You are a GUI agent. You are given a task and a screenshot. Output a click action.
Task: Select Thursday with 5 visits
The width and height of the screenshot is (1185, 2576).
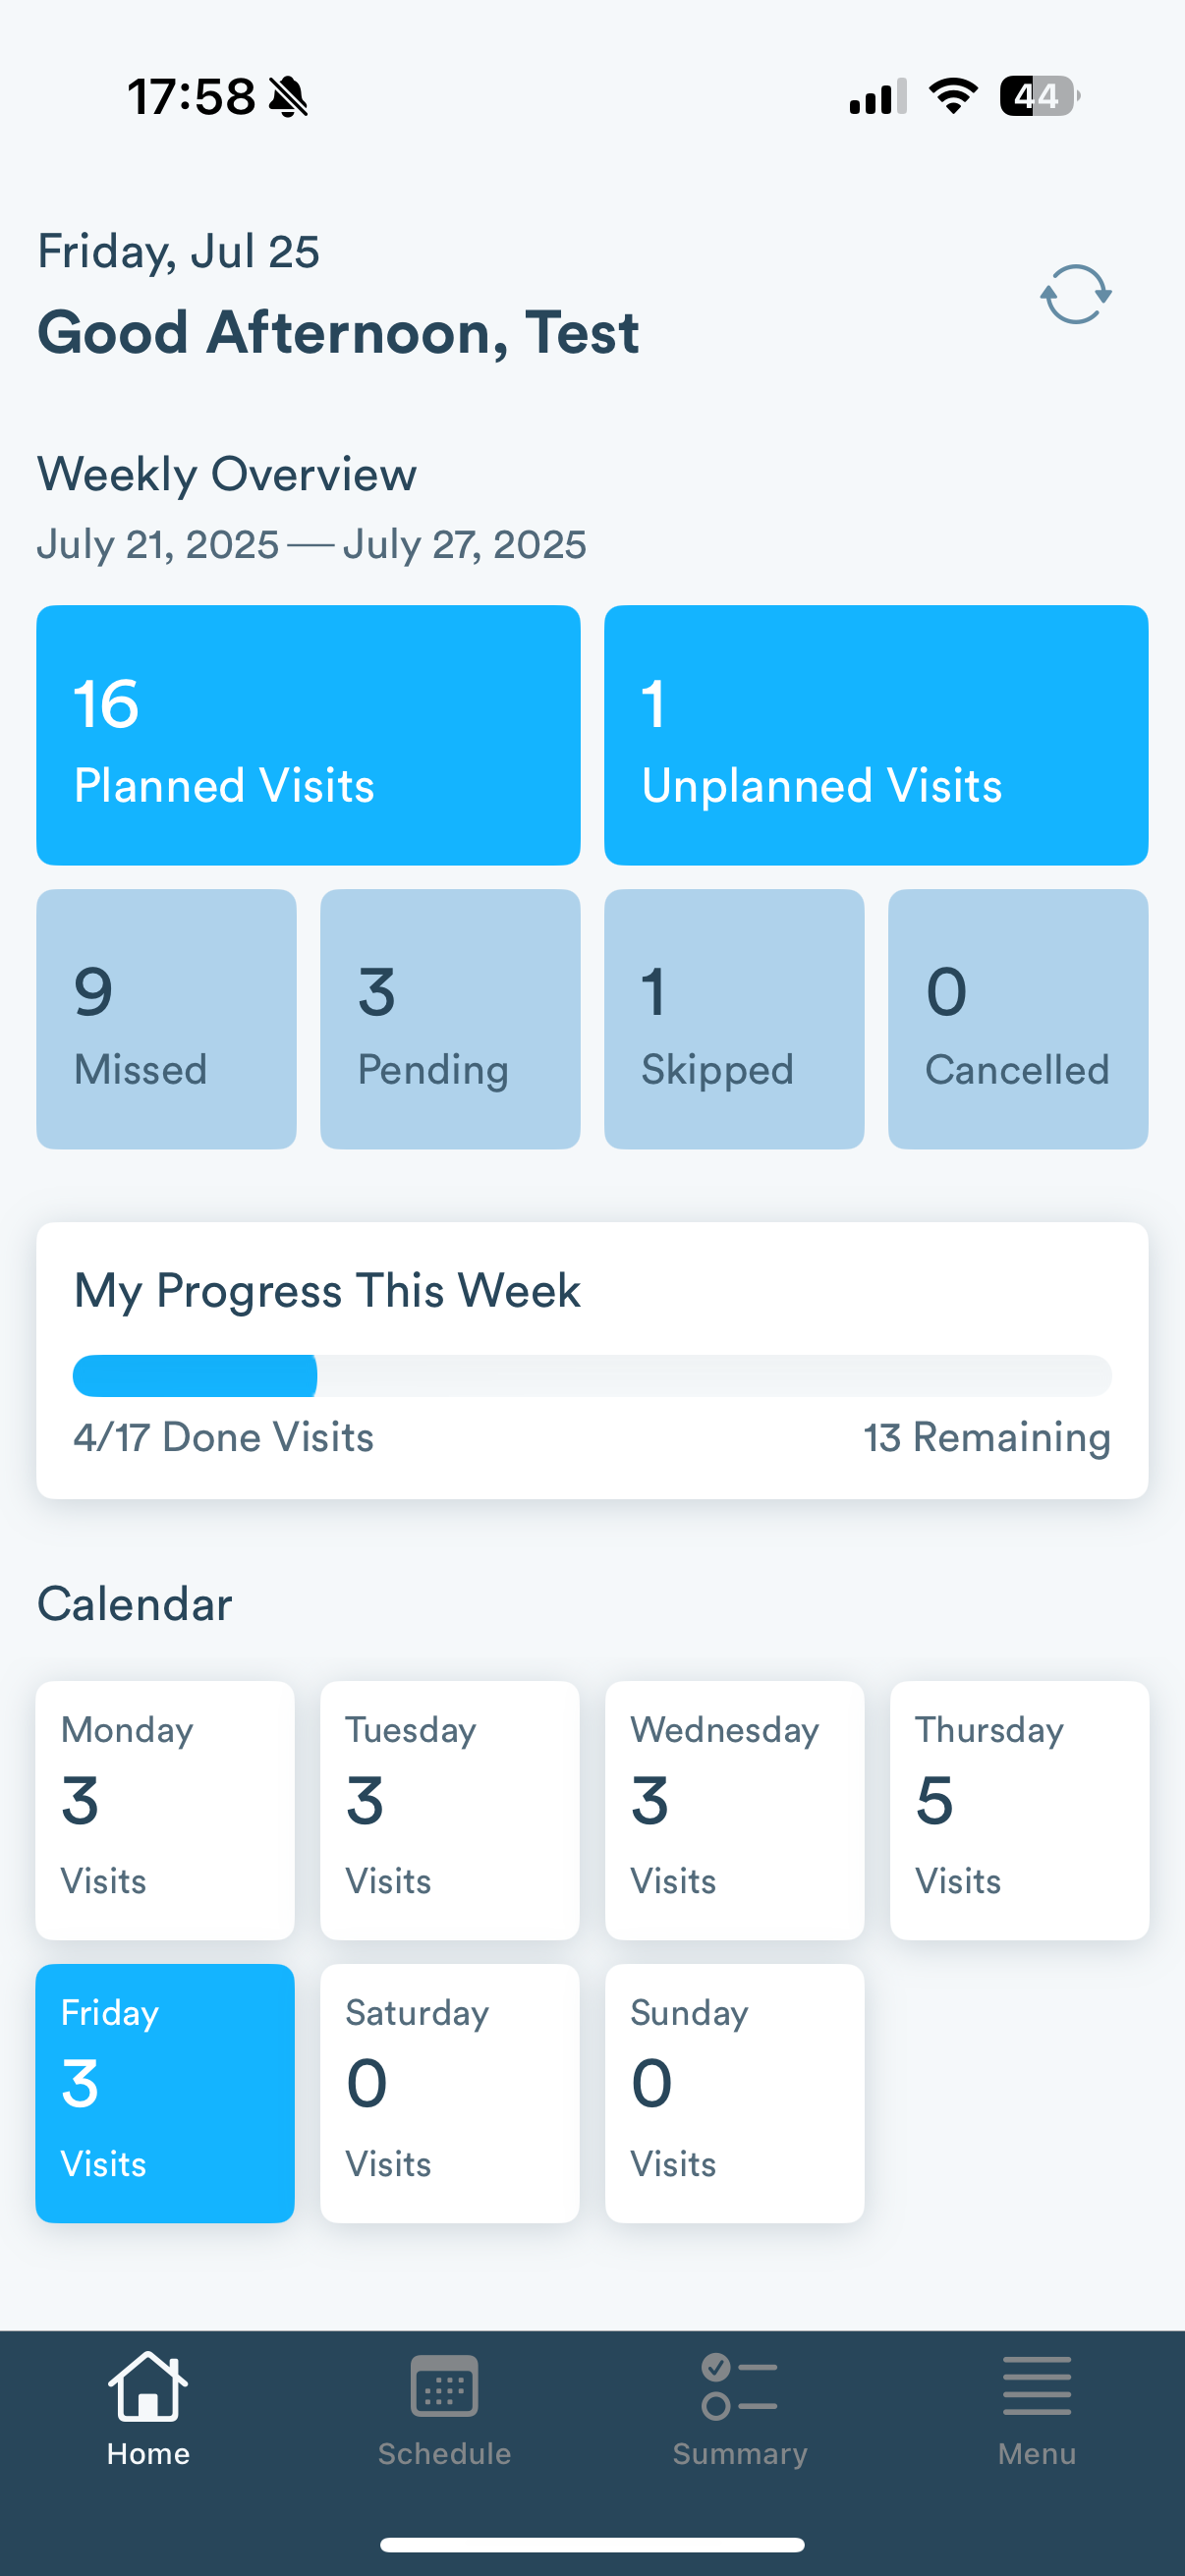point(1019,1810)
